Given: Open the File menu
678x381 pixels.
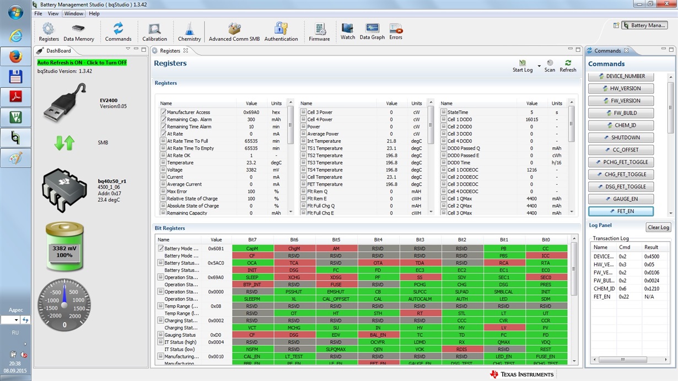Looking at the screenshot, I should 38,14.
